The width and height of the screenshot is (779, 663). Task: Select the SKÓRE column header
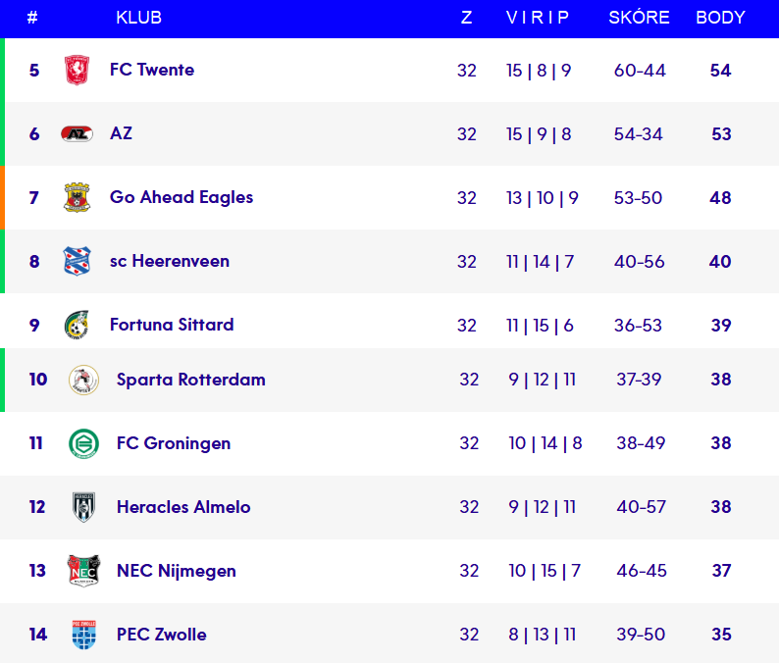pyautogui.click(x=639, y=17)
